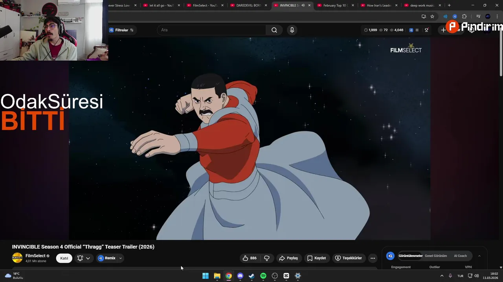The height and width of the screenshot is (282, 503).
Task: Open the weather widget showing 18°C
Action: point(14,276)
